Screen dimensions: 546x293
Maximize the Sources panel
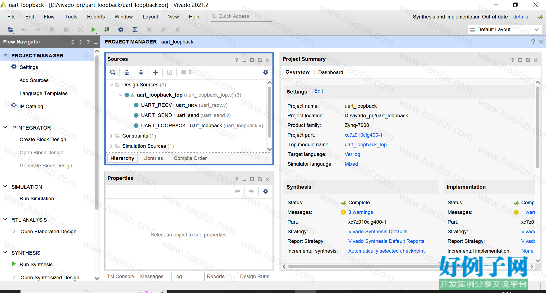252,60
